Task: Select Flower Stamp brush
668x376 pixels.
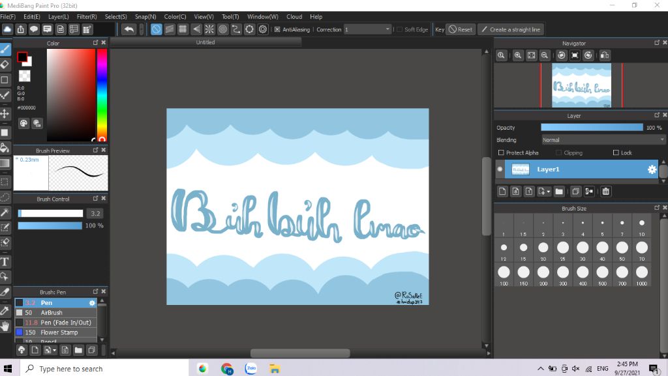Action: [56, 332]
